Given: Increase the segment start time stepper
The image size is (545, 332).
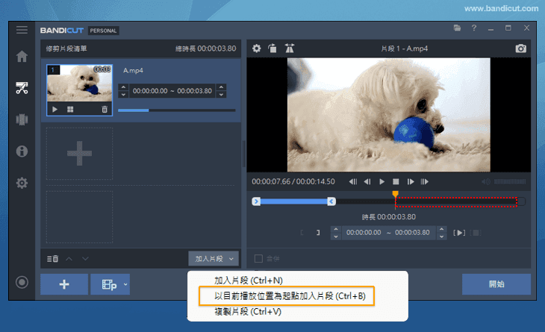Looking at the screenshot, I should click(x=123, y=87).
